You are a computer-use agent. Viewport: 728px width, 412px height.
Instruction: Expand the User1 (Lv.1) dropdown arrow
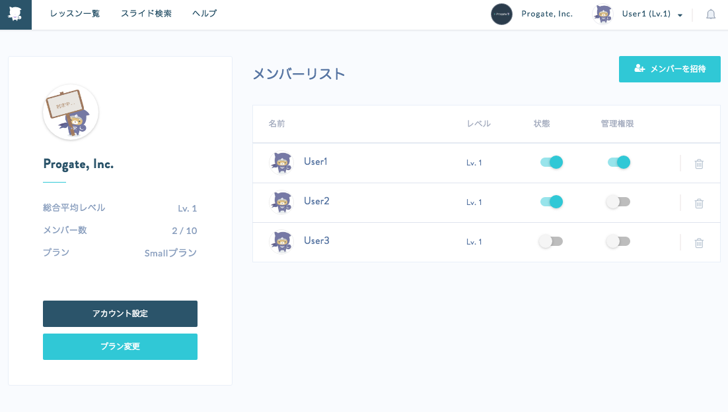[x=680, y=15]
